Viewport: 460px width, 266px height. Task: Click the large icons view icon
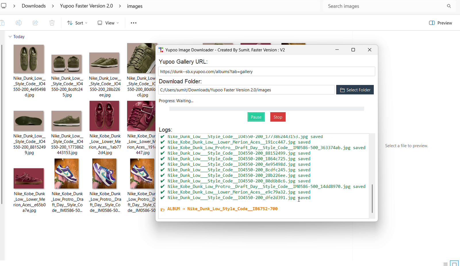point(454,264)
